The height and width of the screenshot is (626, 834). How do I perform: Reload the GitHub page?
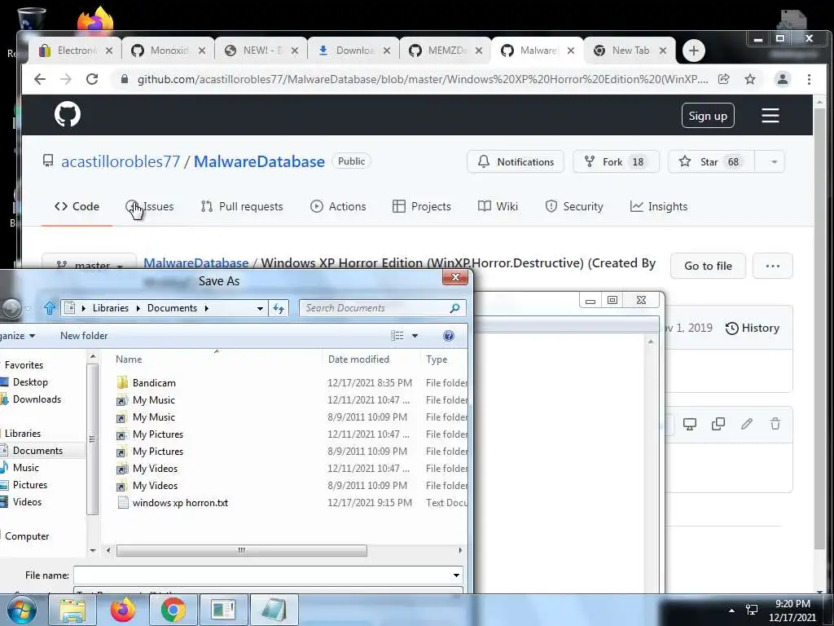point(92,79)
